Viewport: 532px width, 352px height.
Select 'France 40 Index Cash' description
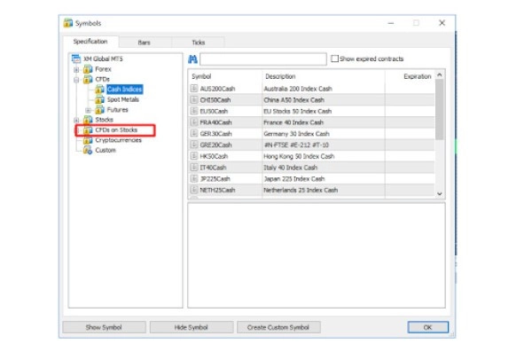coord(293,122)
